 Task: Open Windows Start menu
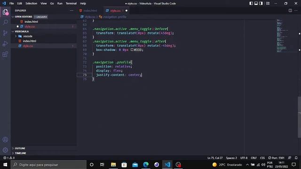pos(5,165)
